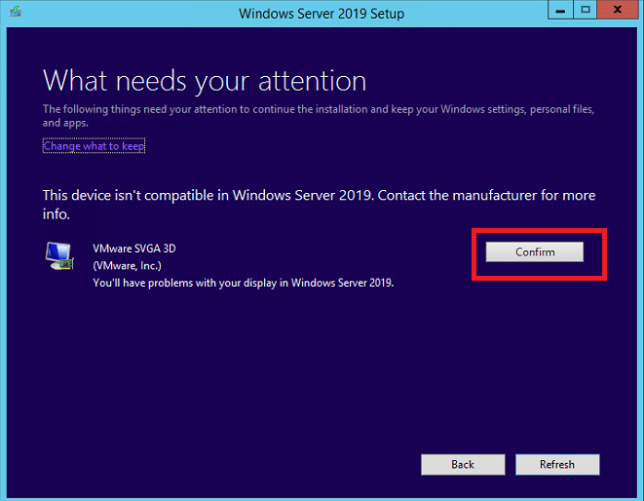Click the 'Contact the manufacturer' phrase
The image size is (644, 501).
(457, 195)
